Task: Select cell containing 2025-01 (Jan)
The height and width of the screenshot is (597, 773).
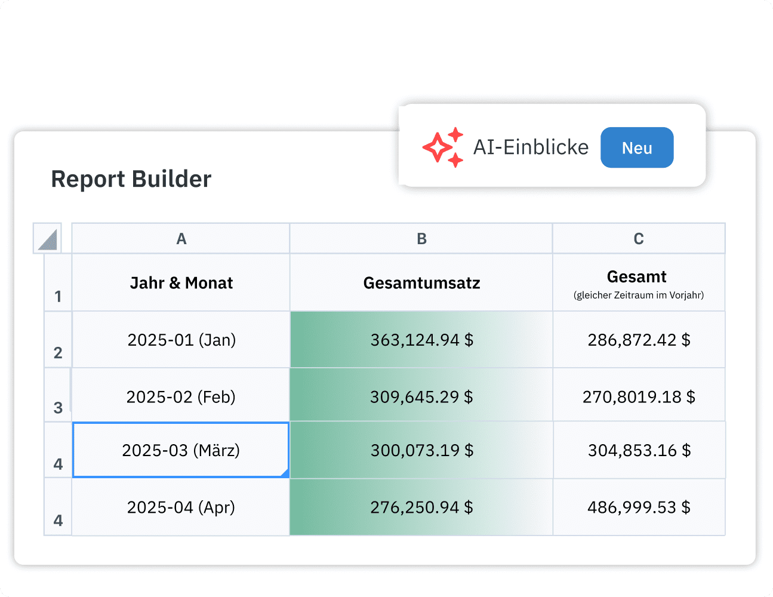Action: point(181,339)
